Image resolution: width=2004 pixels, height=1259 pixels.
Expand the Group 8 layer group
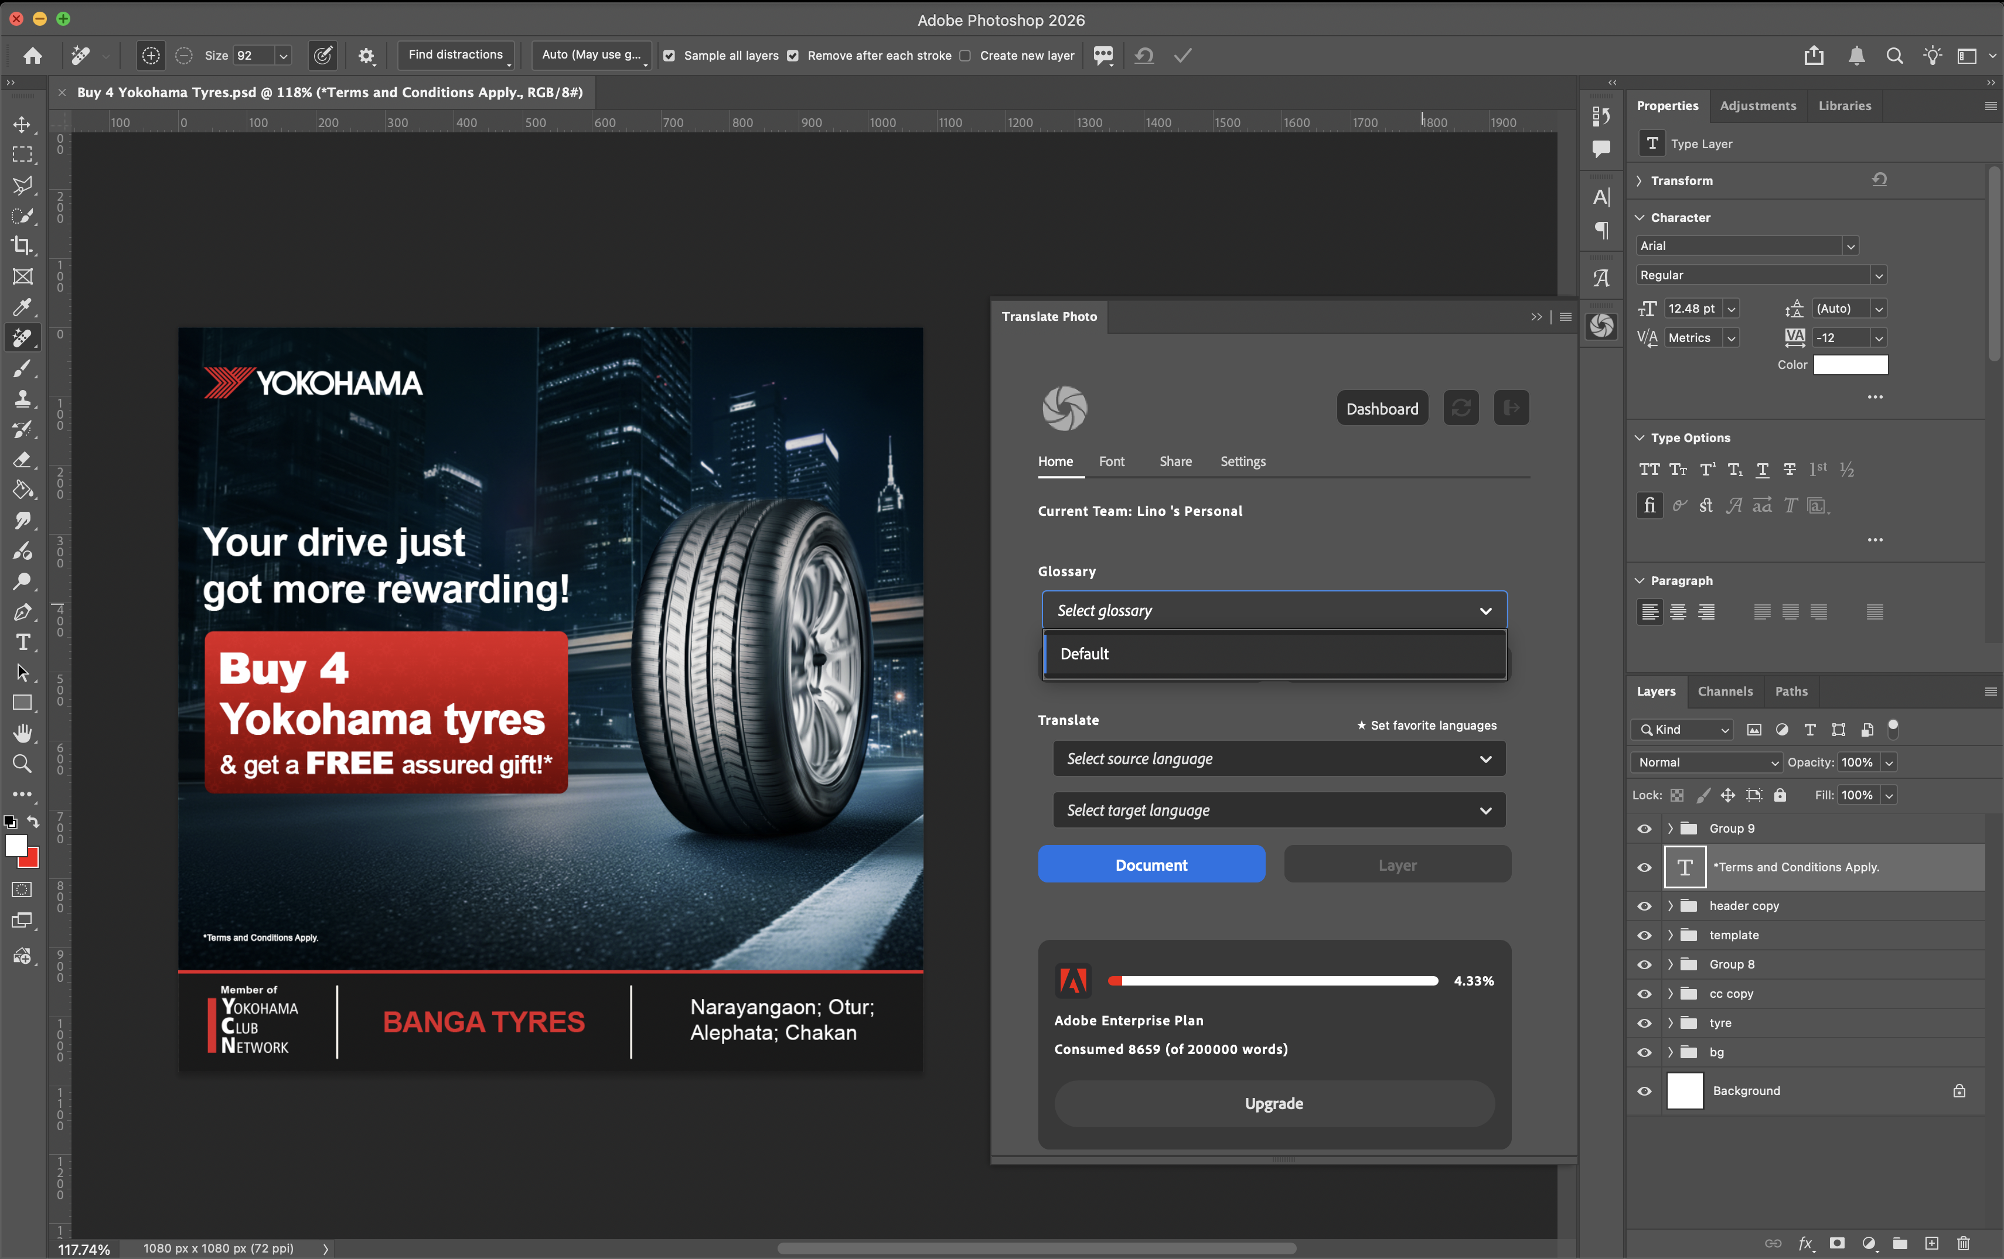1670,964
